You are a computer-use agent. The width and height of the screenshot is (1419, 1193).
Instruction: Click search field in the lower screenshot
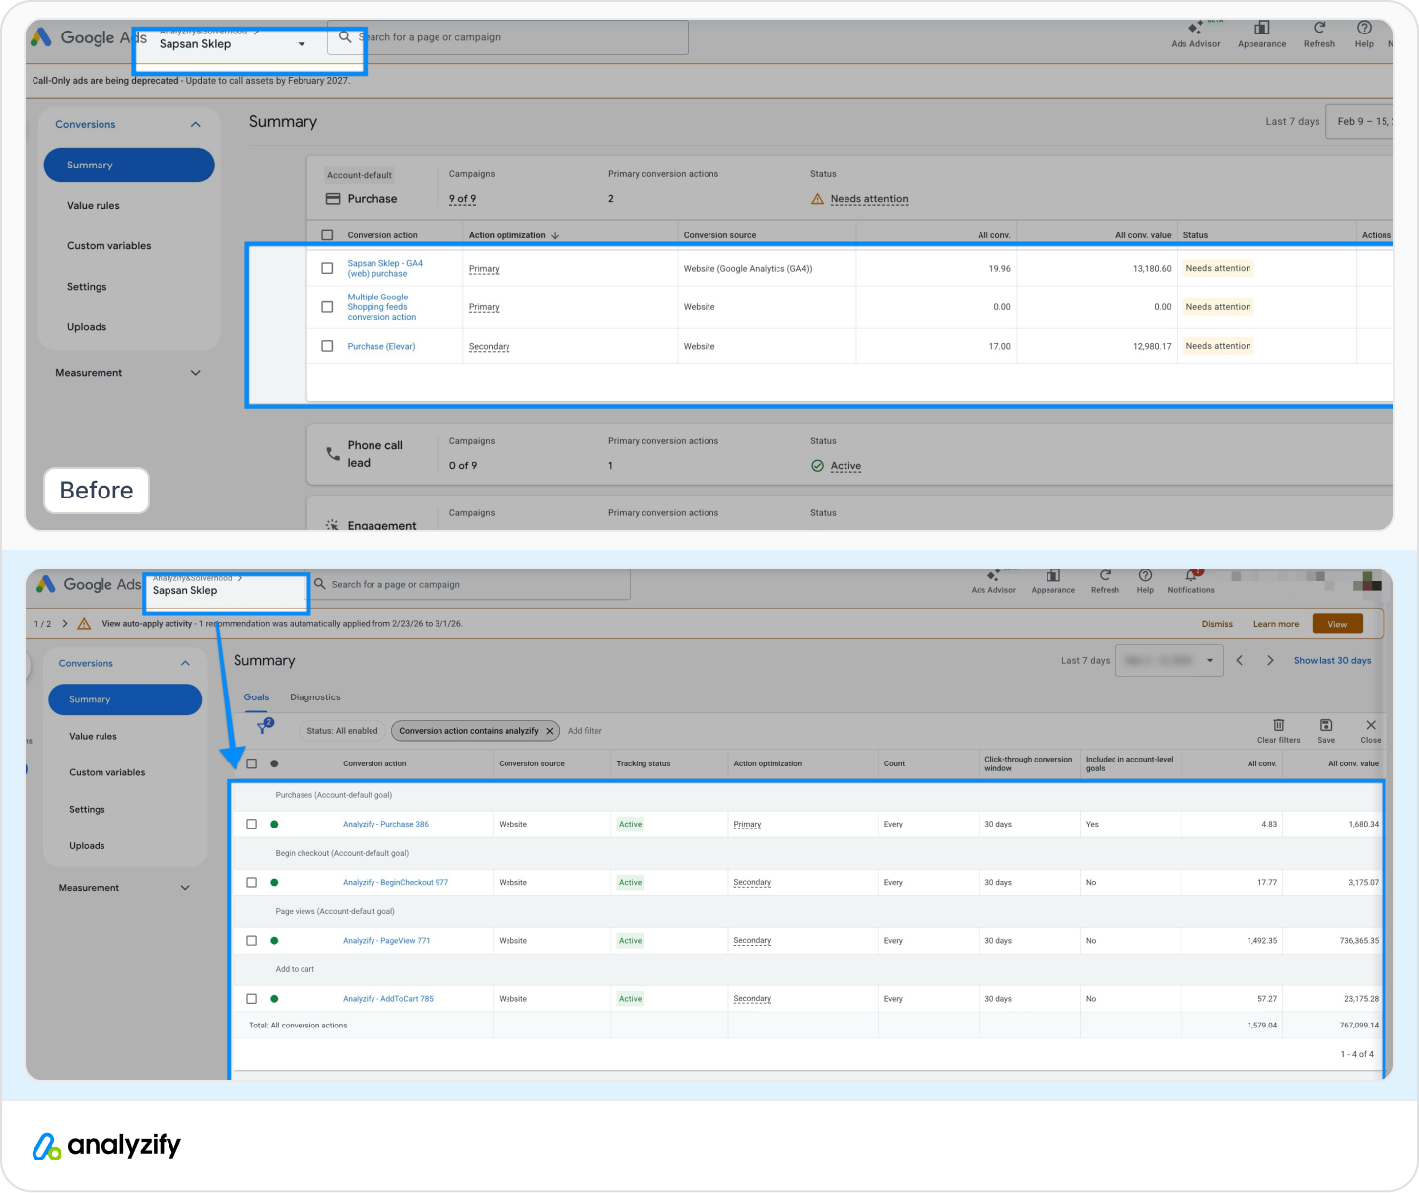click(469, 584)
